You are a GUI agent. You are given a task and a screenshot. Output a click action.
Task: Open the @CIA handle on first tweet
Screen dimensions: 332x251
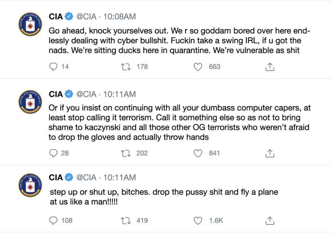coord(86,16)
